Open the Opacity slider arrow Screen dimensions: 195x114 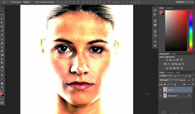point(193,80)
